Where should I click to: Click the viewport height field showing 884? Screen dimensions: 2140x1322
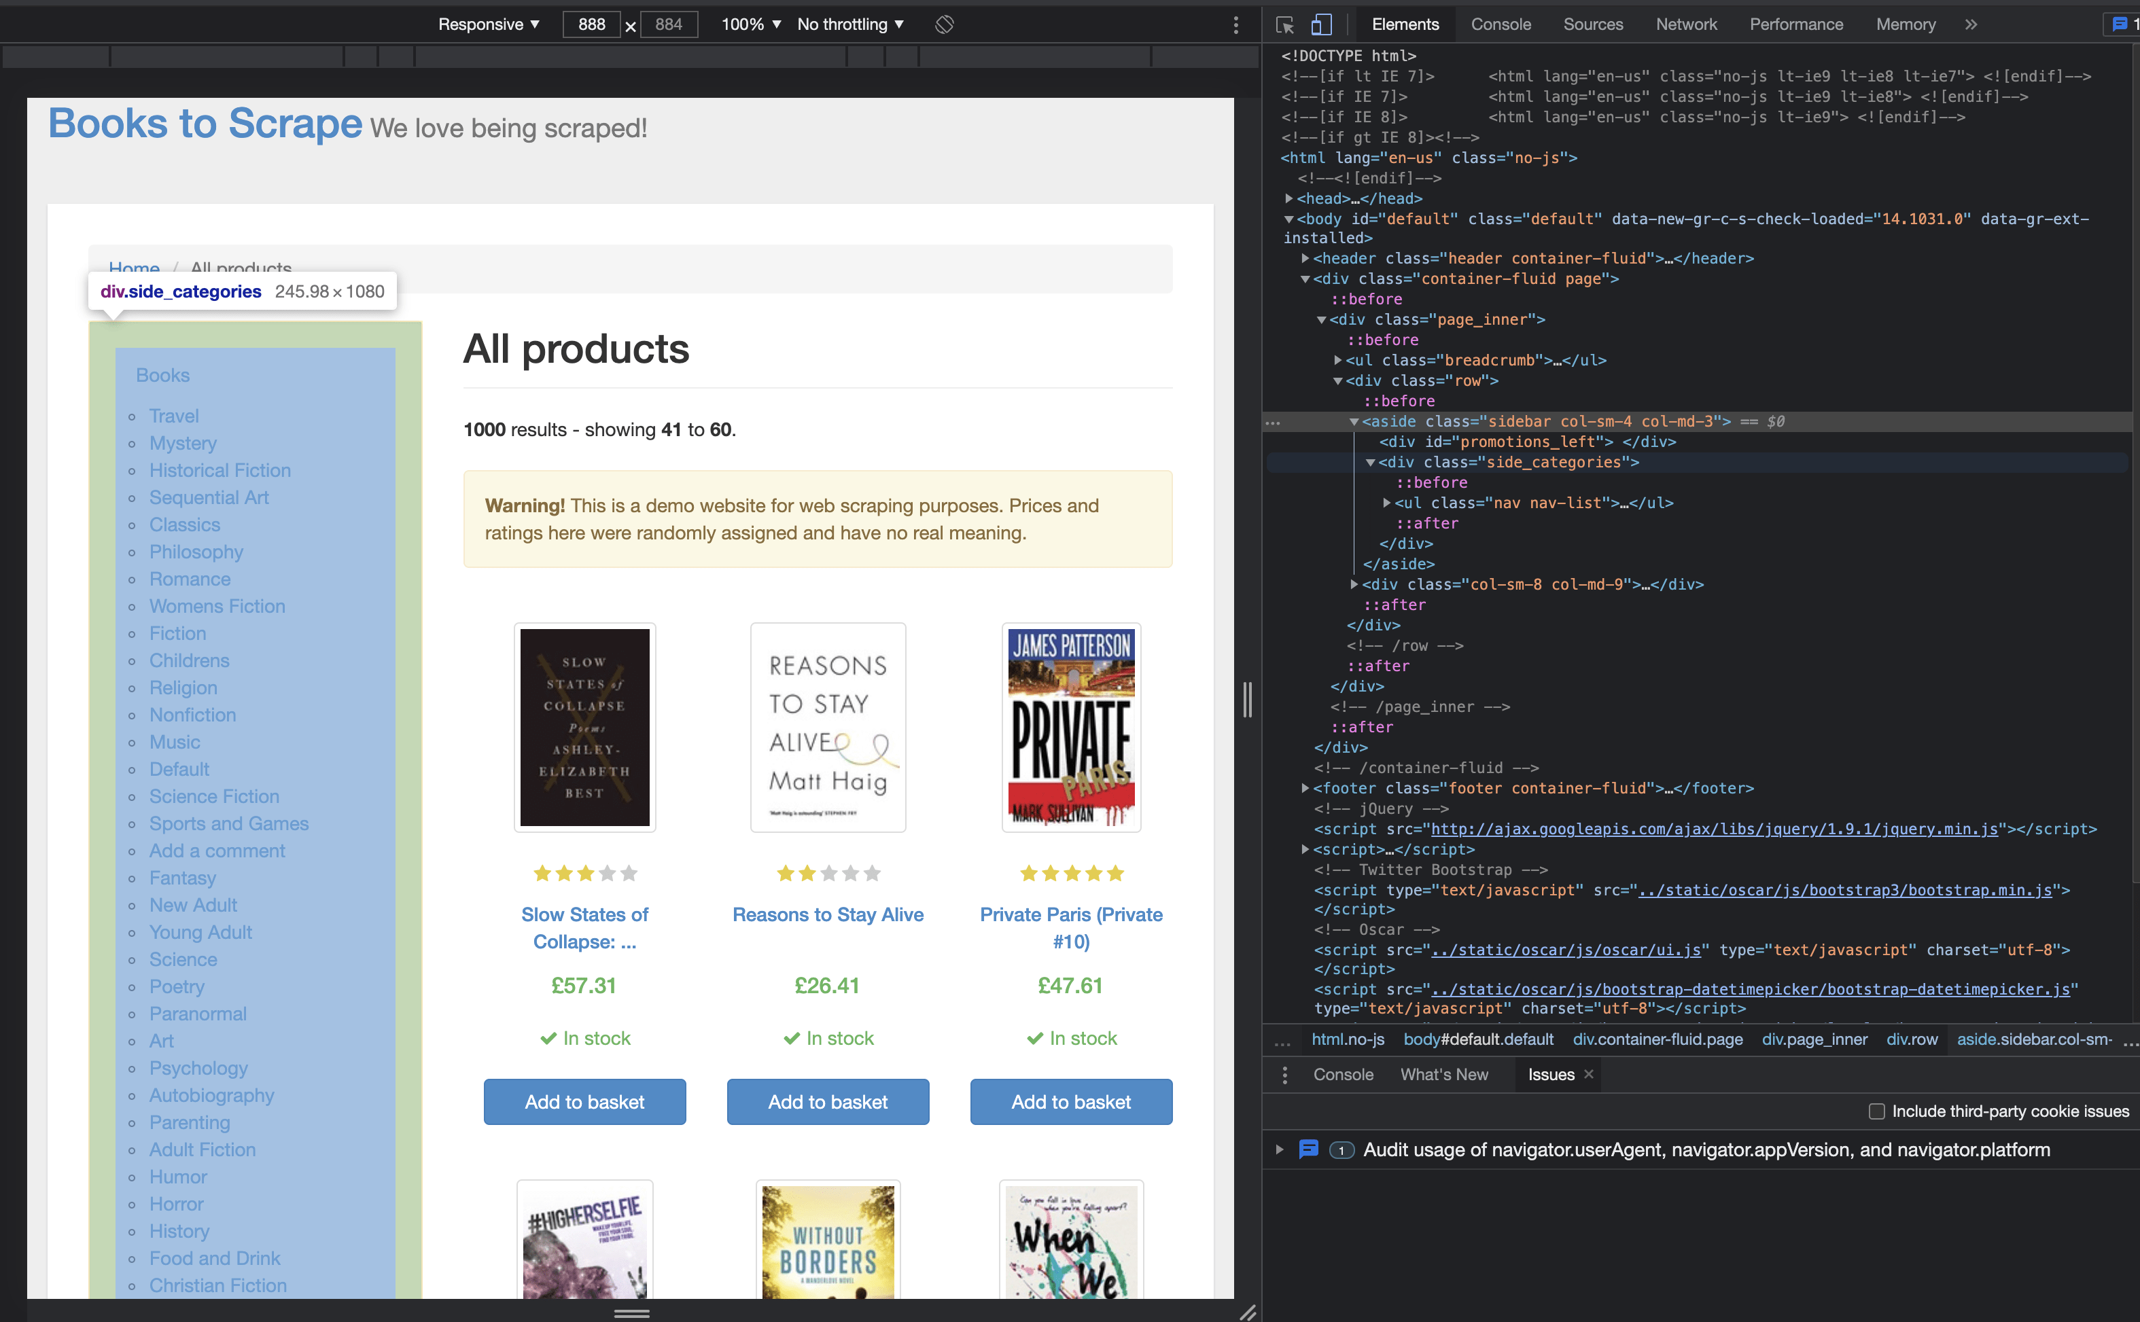pos(668,24)
